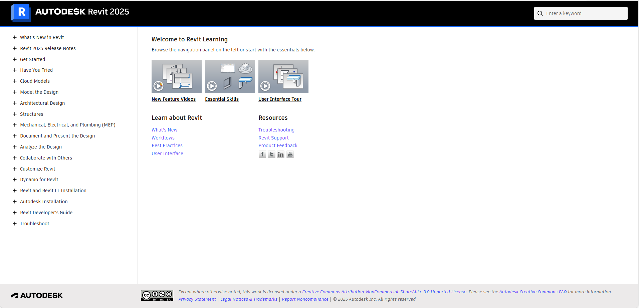
Task: Open the Troubleshooting resource link
Action: 276,130
